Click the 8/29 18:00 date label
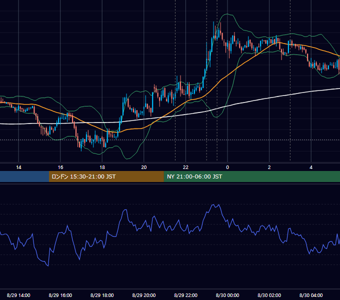Screen dimensions: 340x300 (102, 295)
